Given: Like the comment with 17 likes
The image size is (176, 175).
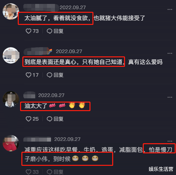Looking at the screenshot, I should pyautogui.click(x=28, y=75).
